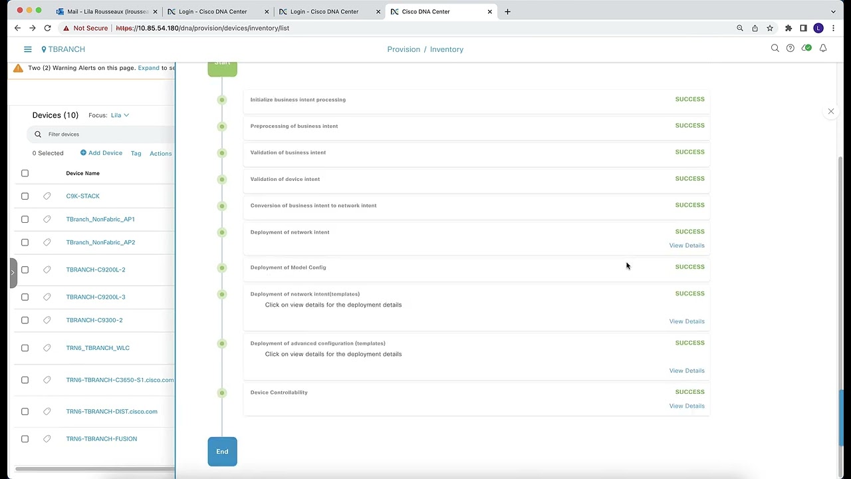Image resolution: width=851 pixels, height=479 pixels.
Task: Close the provisioning details slide-in panel
Action: click(831, 111)
